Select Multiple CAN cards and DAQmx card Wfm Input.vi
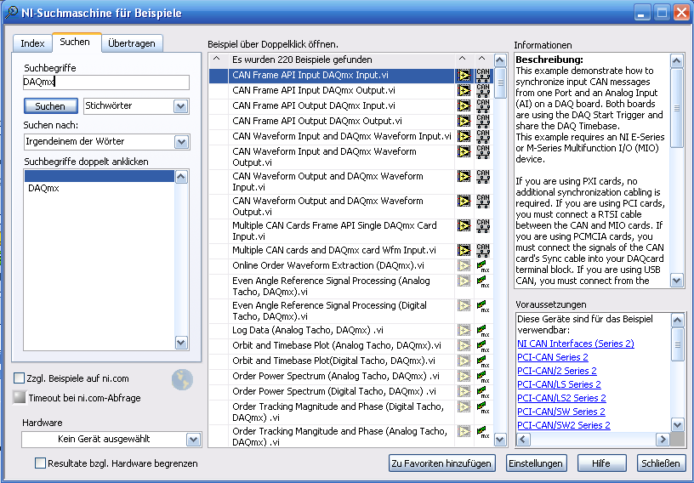Viewport: 694px width, 483px height. coord(341,250)
